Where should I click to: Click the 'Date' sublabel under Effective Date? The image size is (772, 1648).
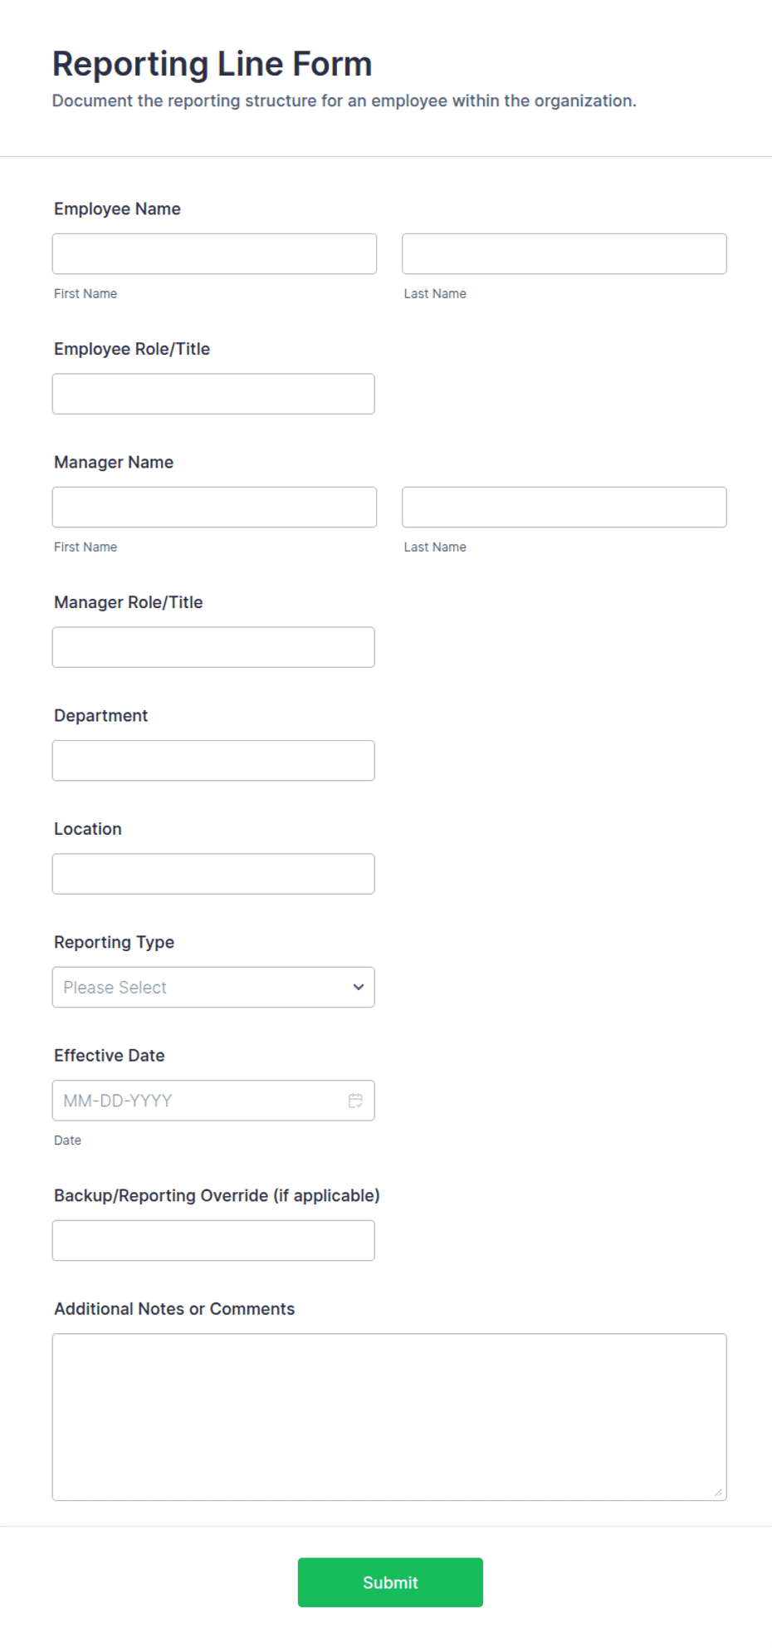[x=67, y=1140]
